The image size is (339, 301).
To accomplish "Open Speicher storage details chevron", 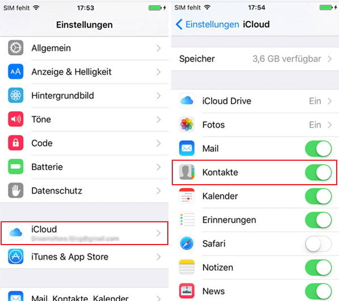I will (330, 59).
